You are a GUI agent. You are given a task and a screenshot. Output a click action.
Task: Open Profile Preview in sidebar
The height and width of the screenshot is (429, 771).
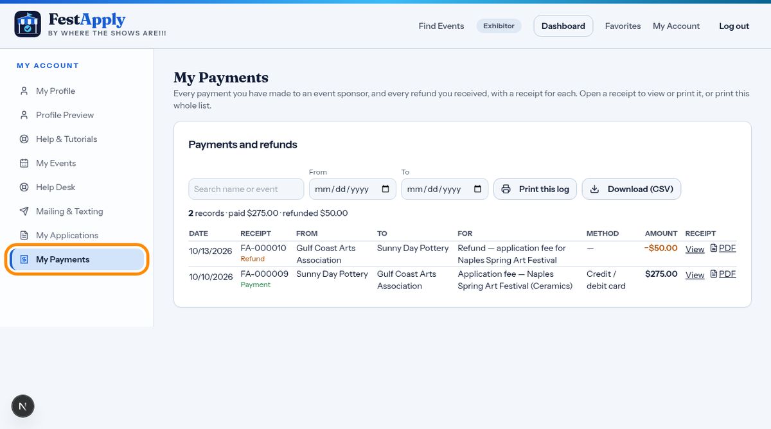(77, 115)
